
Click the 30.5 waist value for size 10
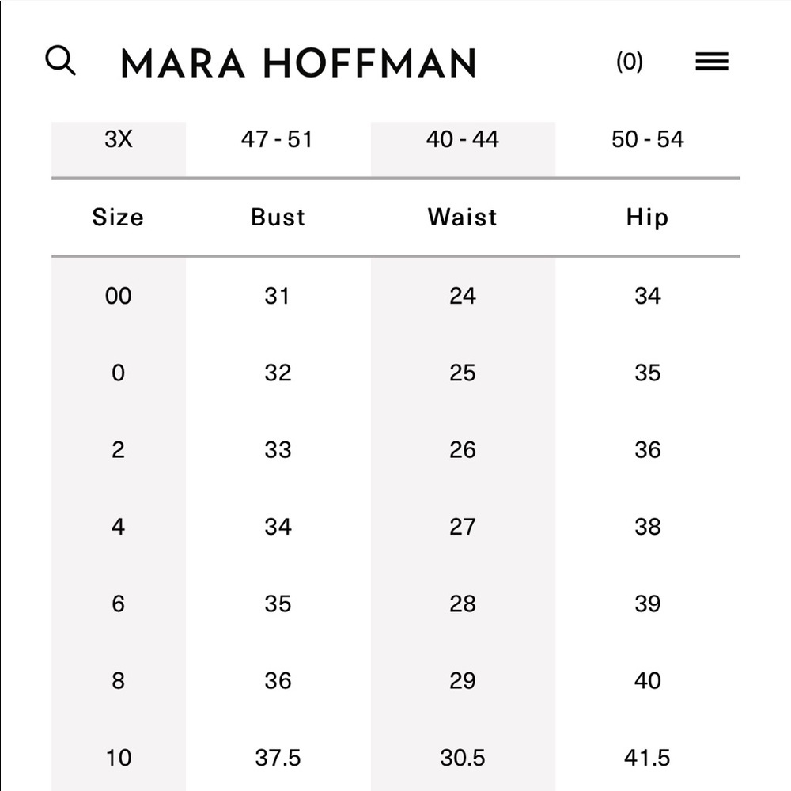pos(463,758)
